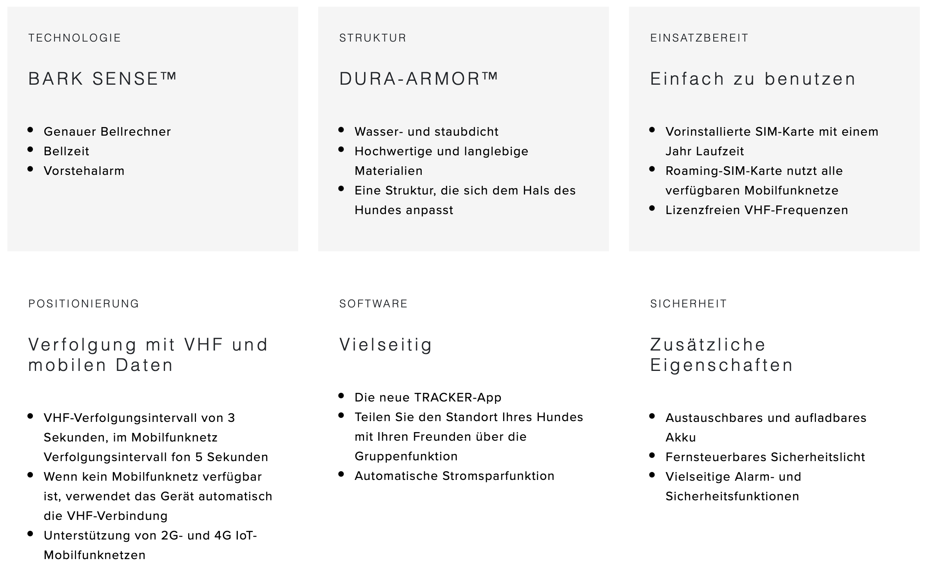Viewport: 928px width, 574px height.
Task: Click the EINSATZBEREIT category label
Action: pyautogui.click(x=700, y=38)
